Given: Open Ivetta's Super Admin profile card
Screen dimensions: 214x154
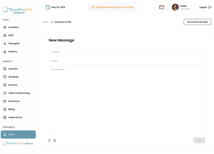Looking at the screenshot, I should (x=182, y=7).
